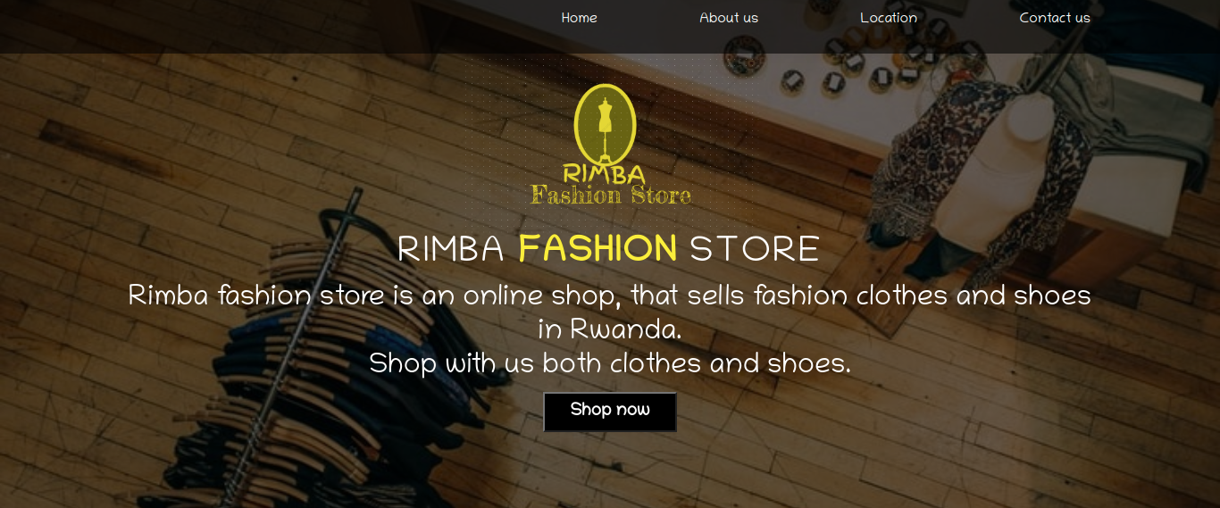This screenshot has width=1220, height=508.
Task: Click the yellow FASHION word in the heading
Action: [x=597, y=248]
